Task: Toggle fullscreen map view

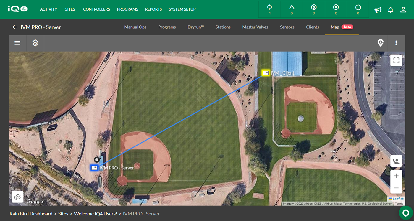Action: 396,60
